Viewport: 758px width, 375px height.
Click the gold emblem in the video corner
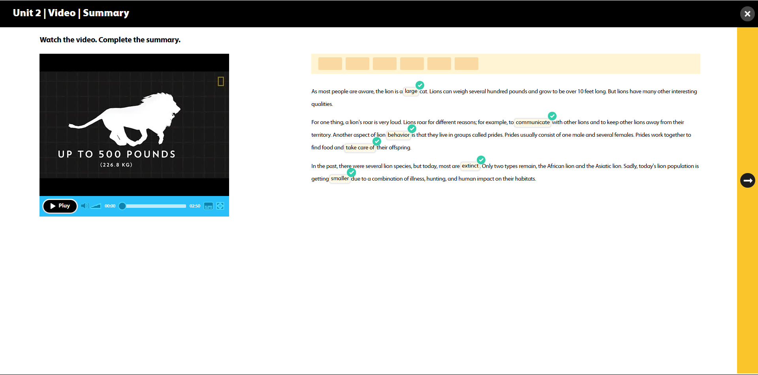221,81
